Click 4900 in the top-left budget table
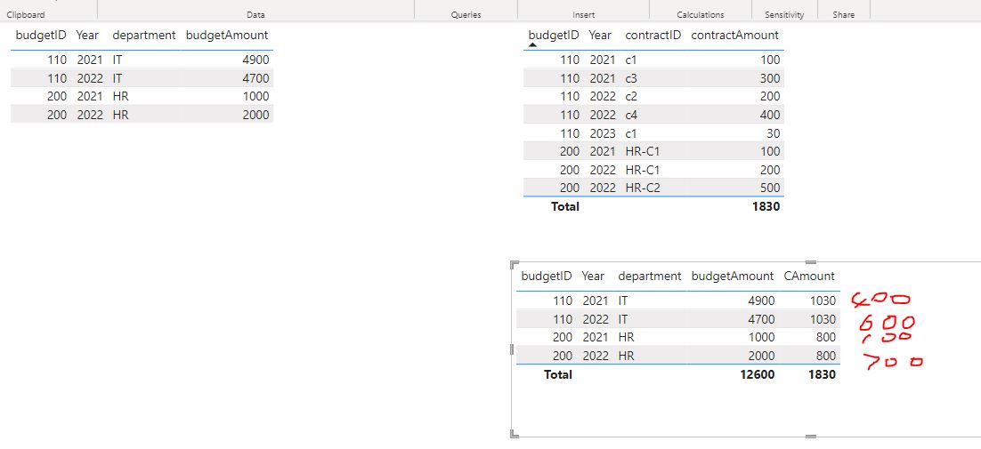981x449 pixels. point(255,60)
